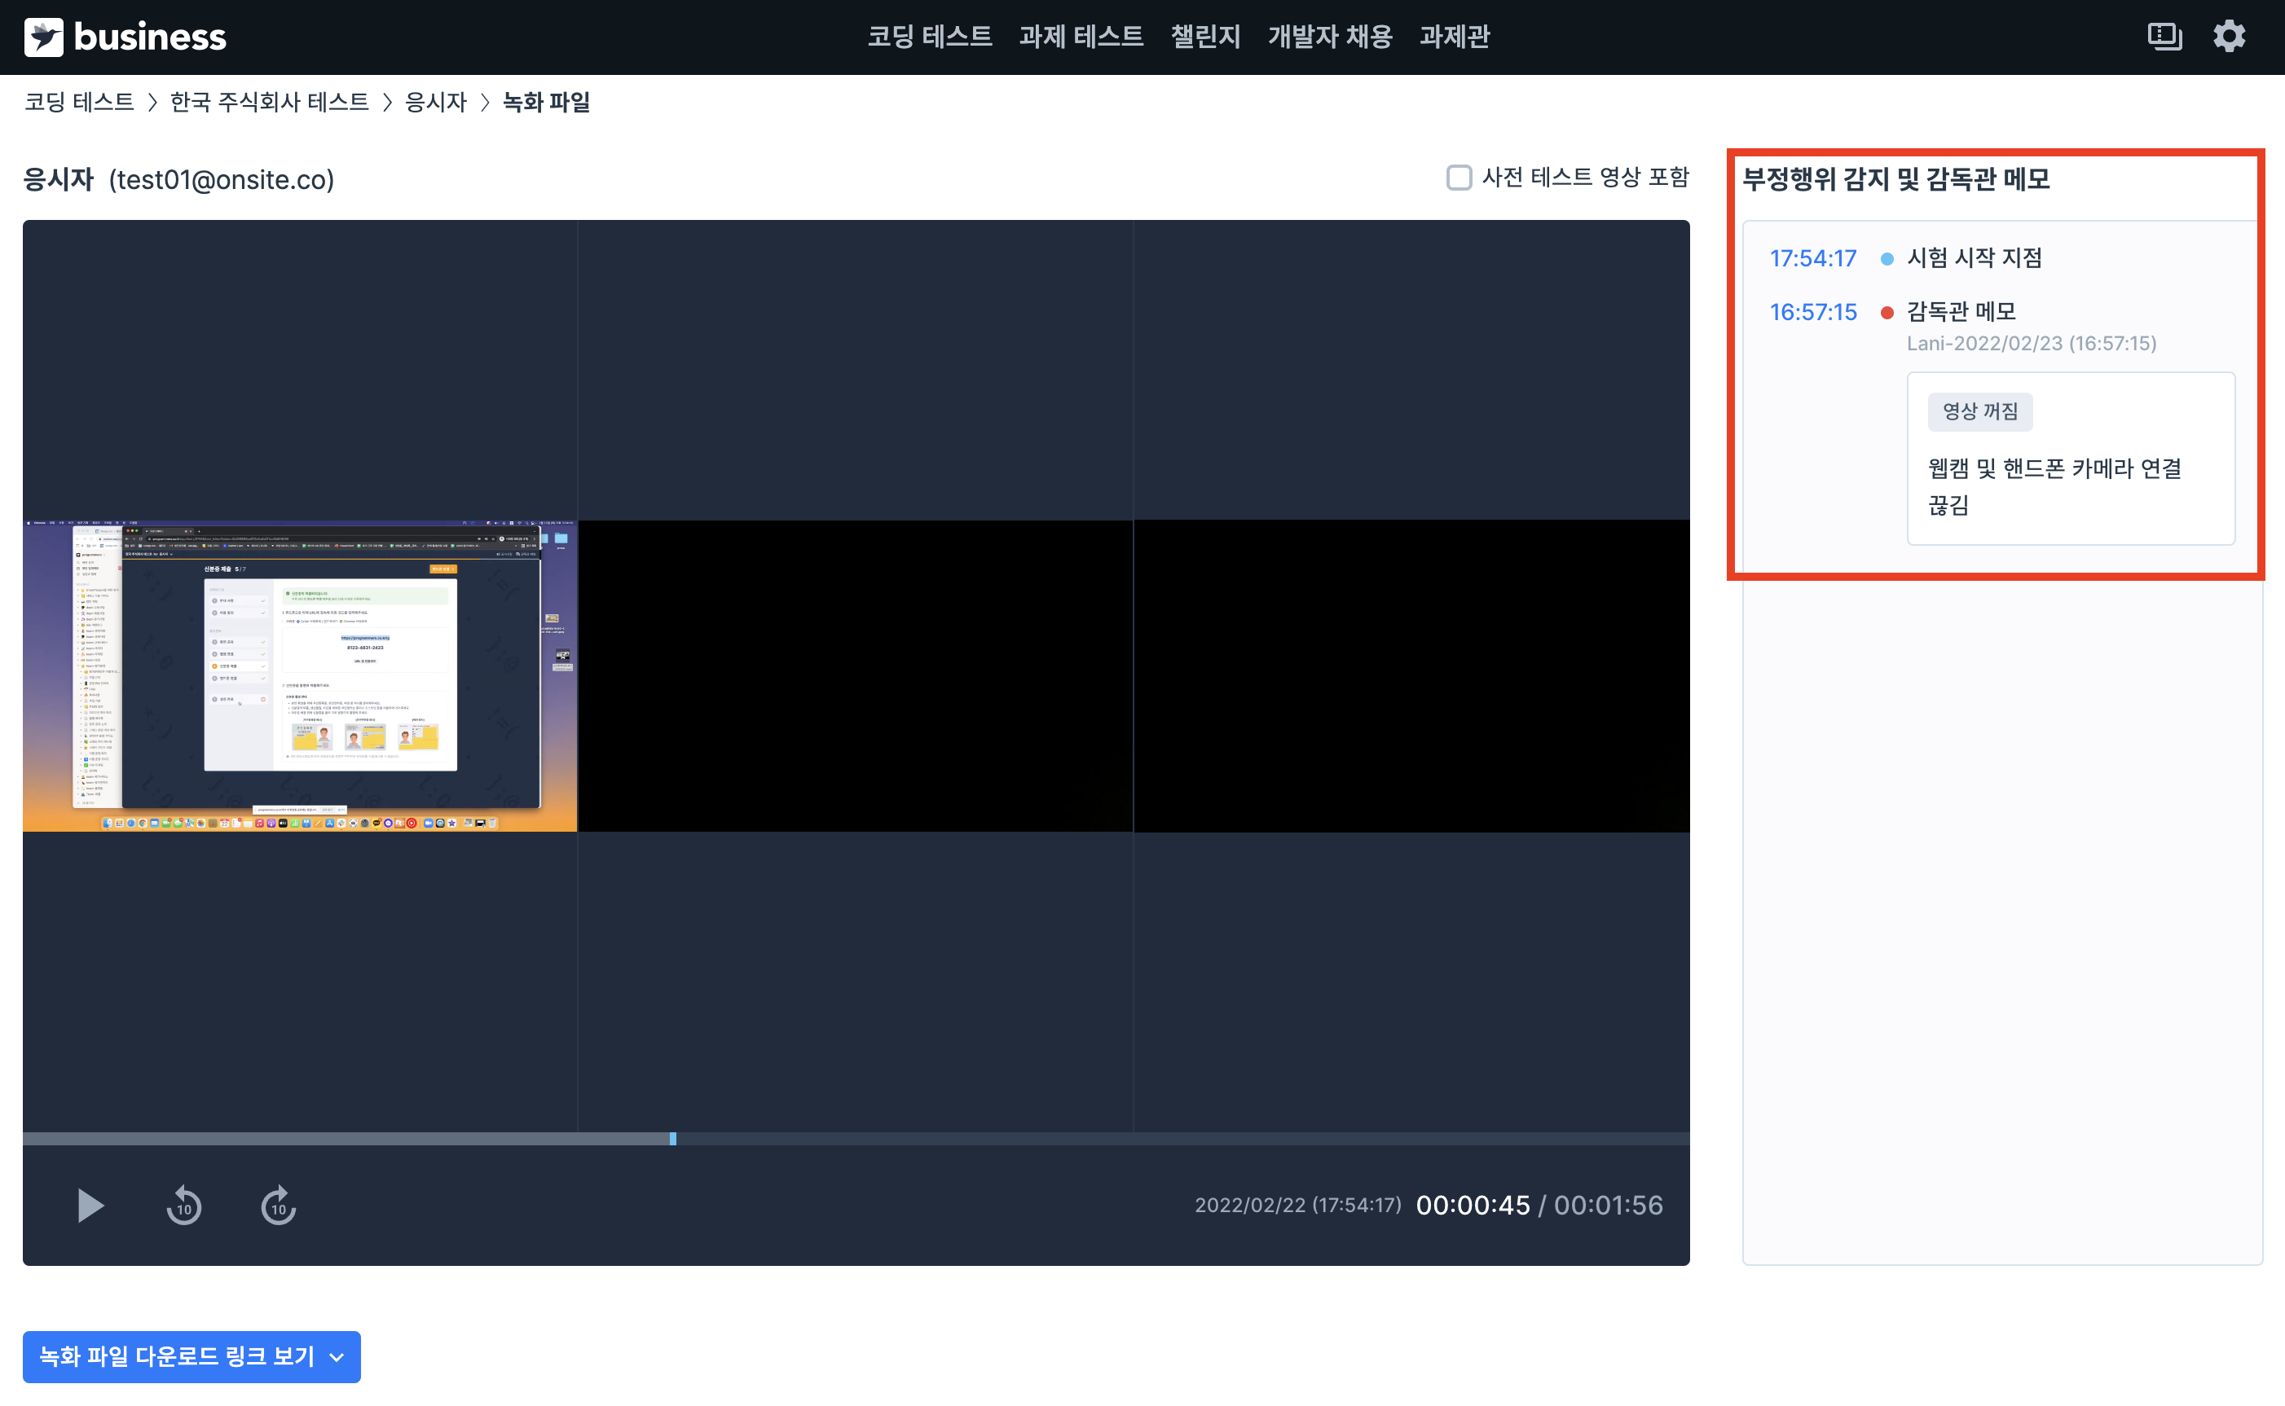Click 한국 주식회사 테스트 breadcrumb link
Screen dimensions: 2285x1406
pos(270,103)
